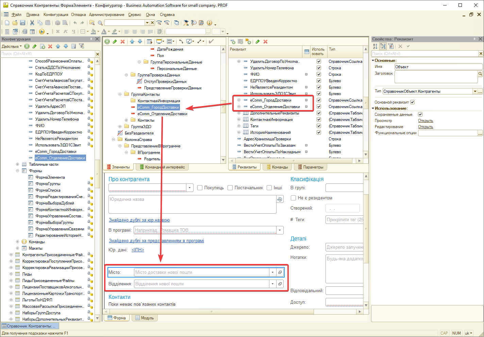Click the green add icon in Configuration panel
484x337 pixels.
click(27, 46)
